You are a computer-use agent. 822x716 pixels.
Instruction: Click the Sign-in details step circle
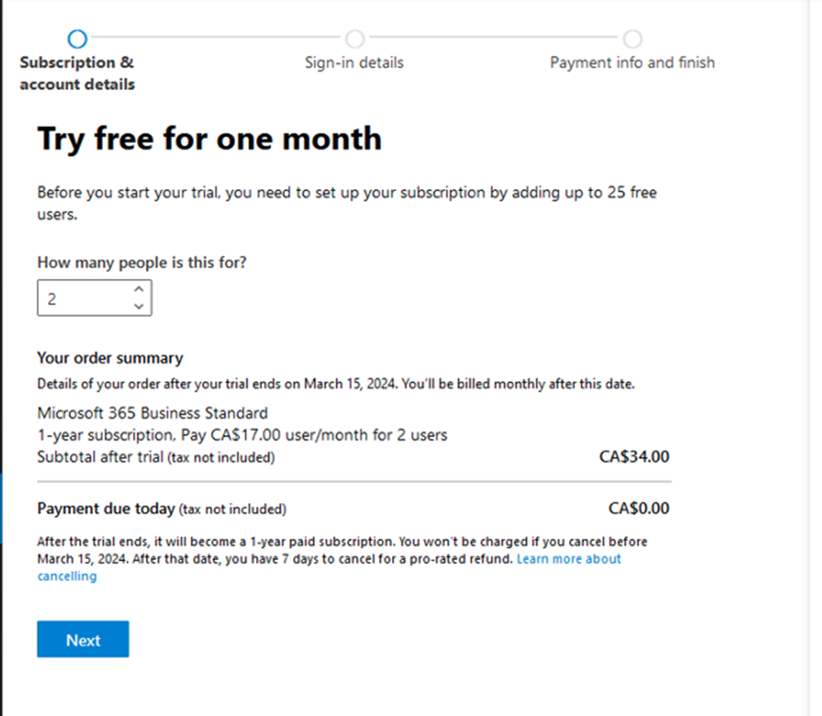point(355,39)
